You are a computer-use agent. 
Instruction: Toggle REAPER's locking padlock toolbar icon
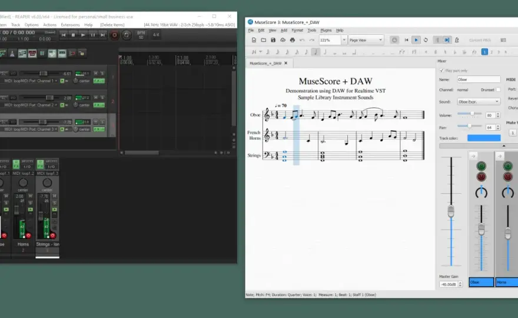[x=82, y=53]
